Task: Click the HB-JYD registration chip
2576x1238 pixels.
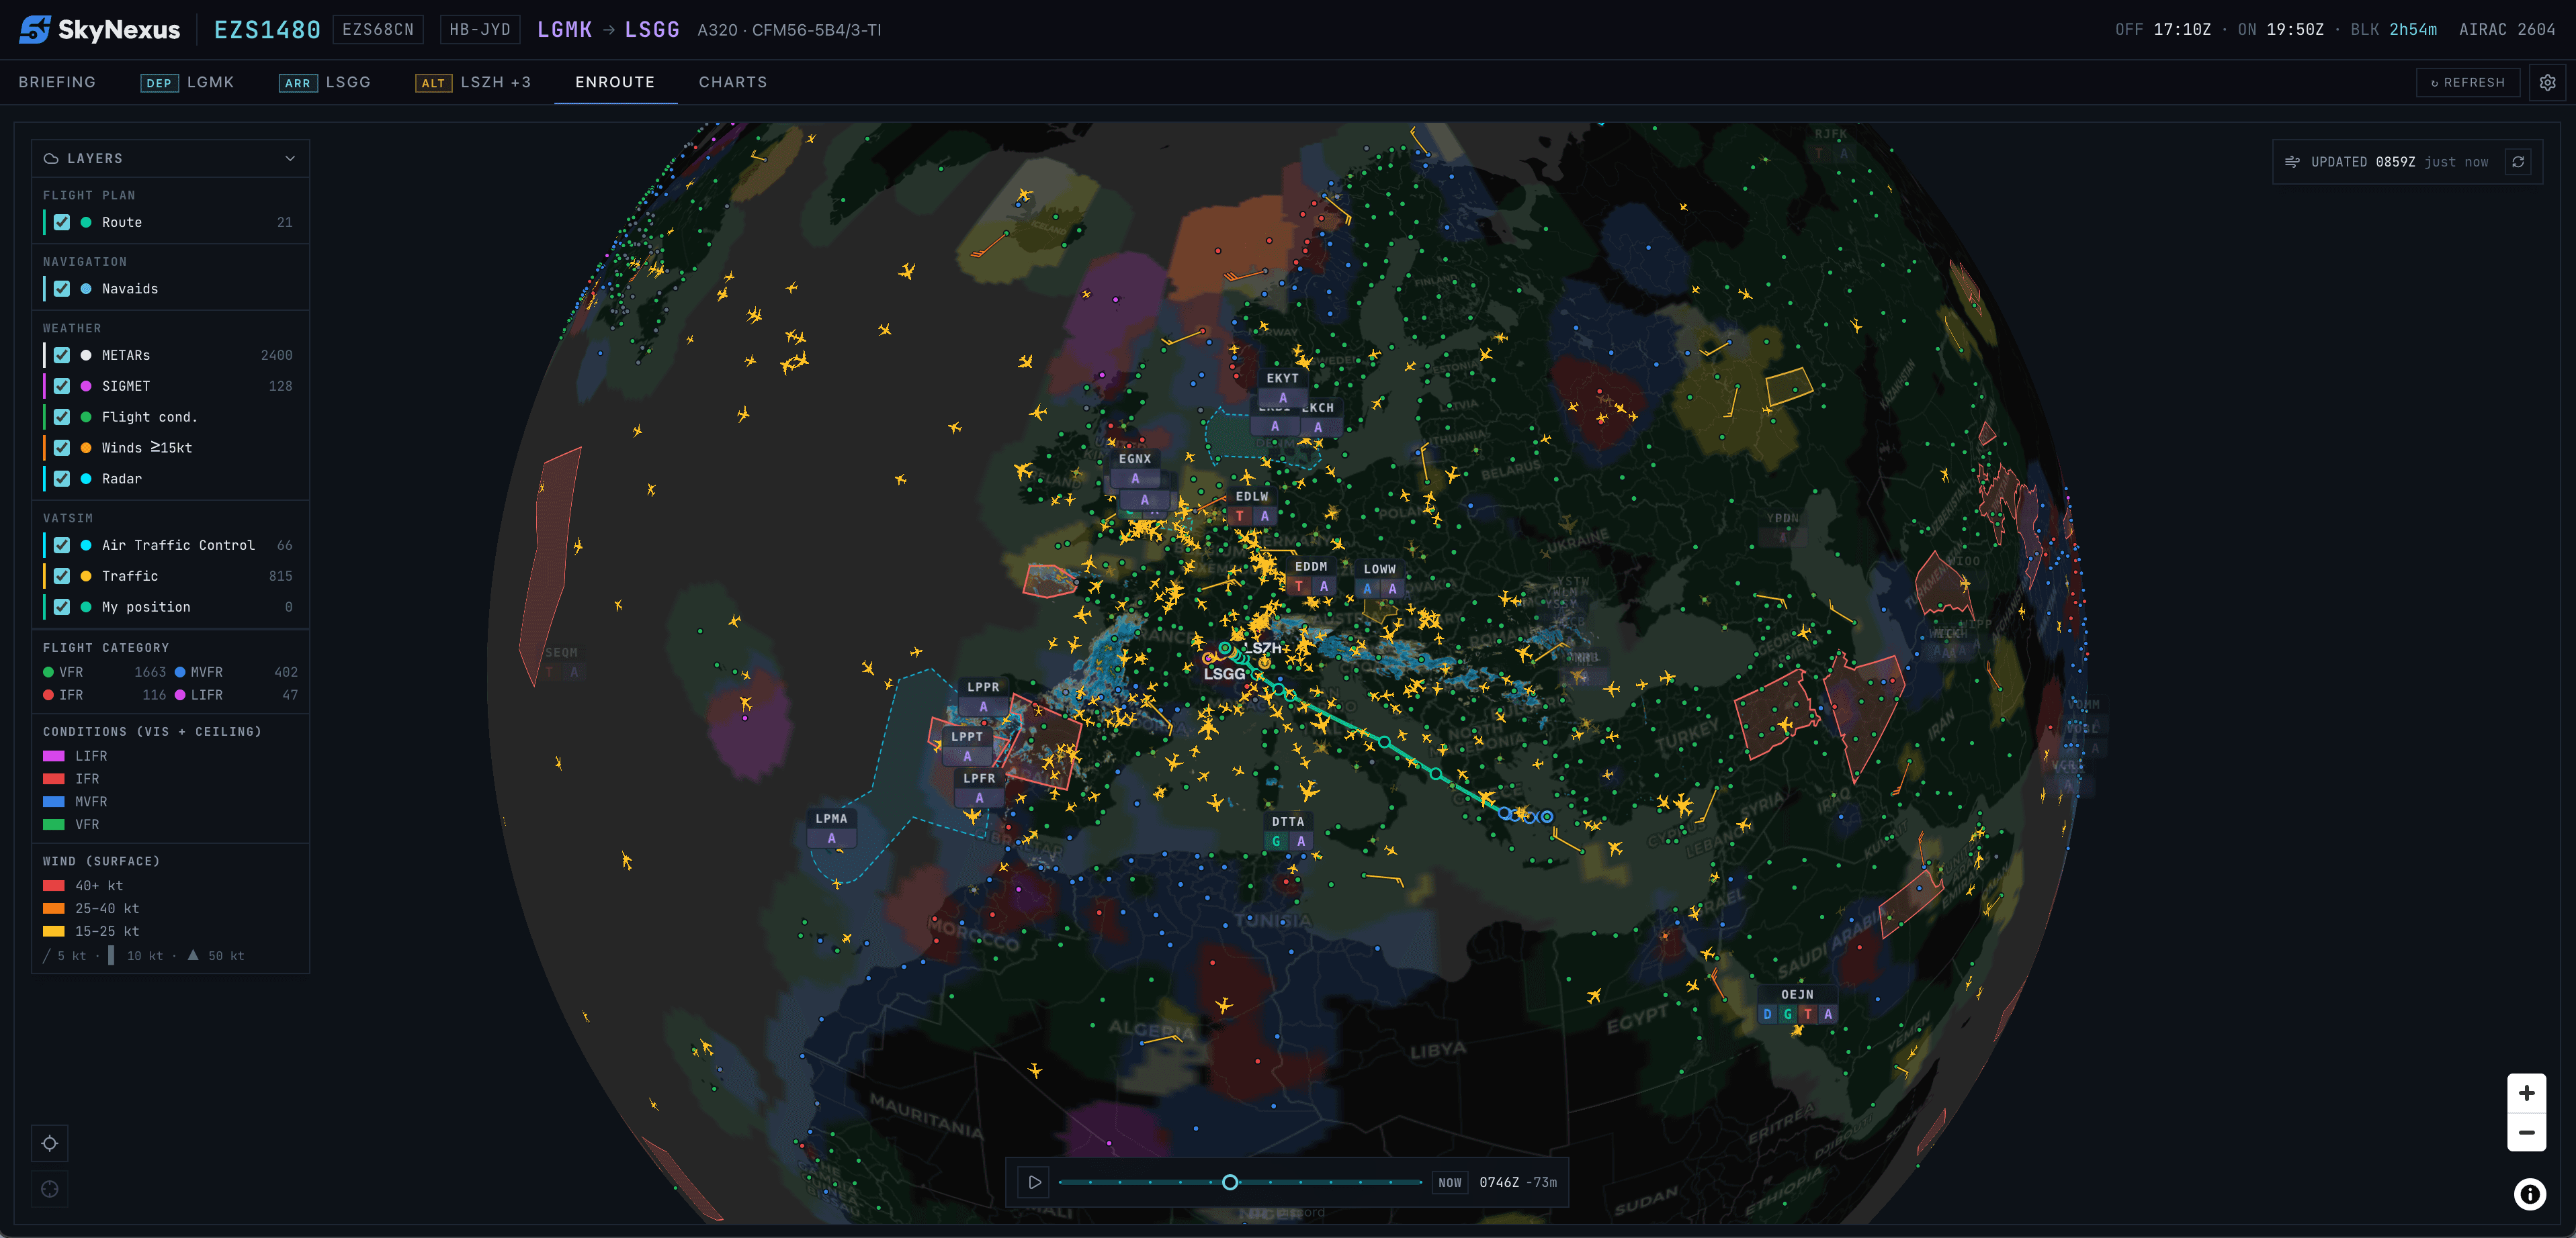Action: coord(480,30)
